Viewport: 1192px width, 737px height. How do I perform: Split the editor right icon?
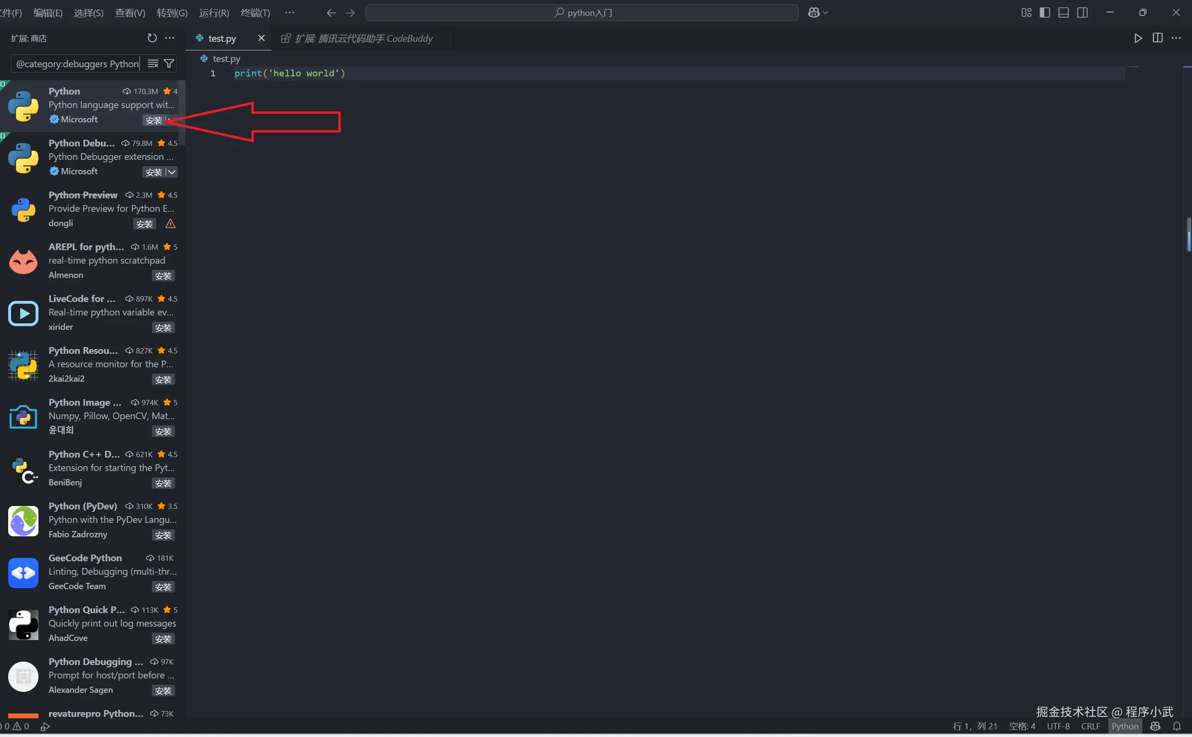tap(1157, 38)
